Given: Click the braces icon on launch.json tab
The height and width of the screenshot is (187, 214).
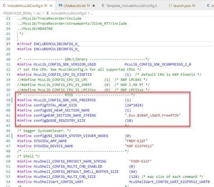Looking at the screenshot, I should [170, 6].
